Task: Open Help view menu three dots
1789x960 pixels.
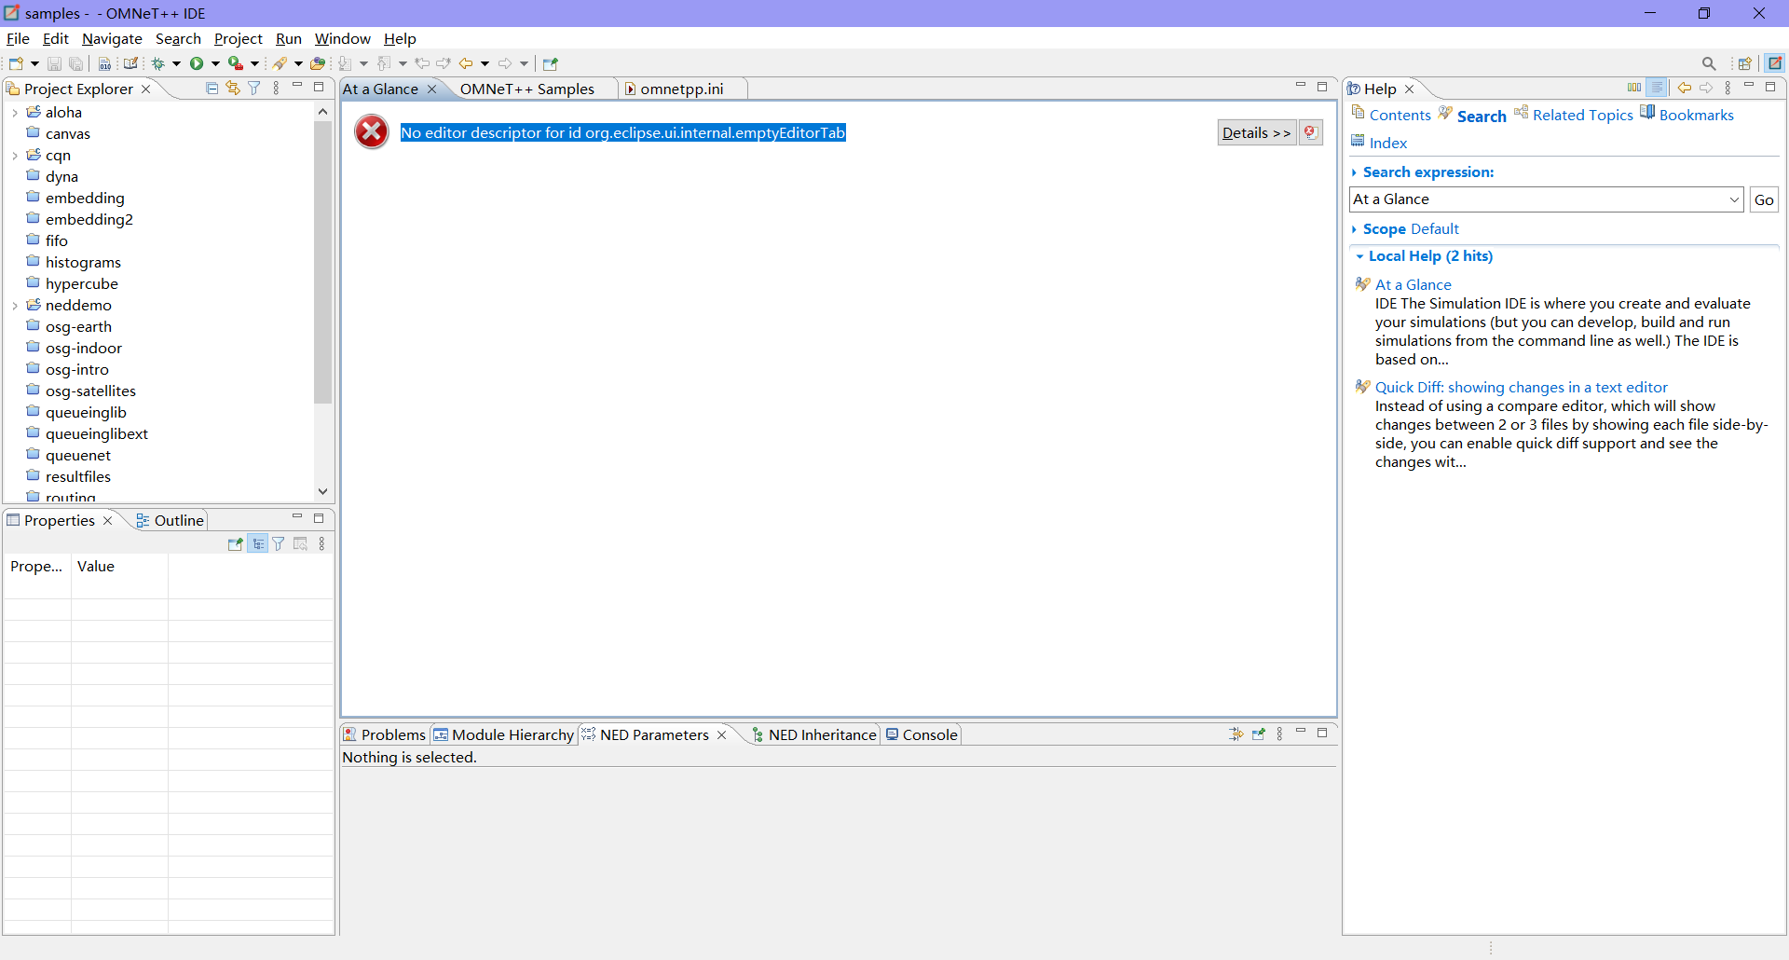Action: (x=1728, y=88)
